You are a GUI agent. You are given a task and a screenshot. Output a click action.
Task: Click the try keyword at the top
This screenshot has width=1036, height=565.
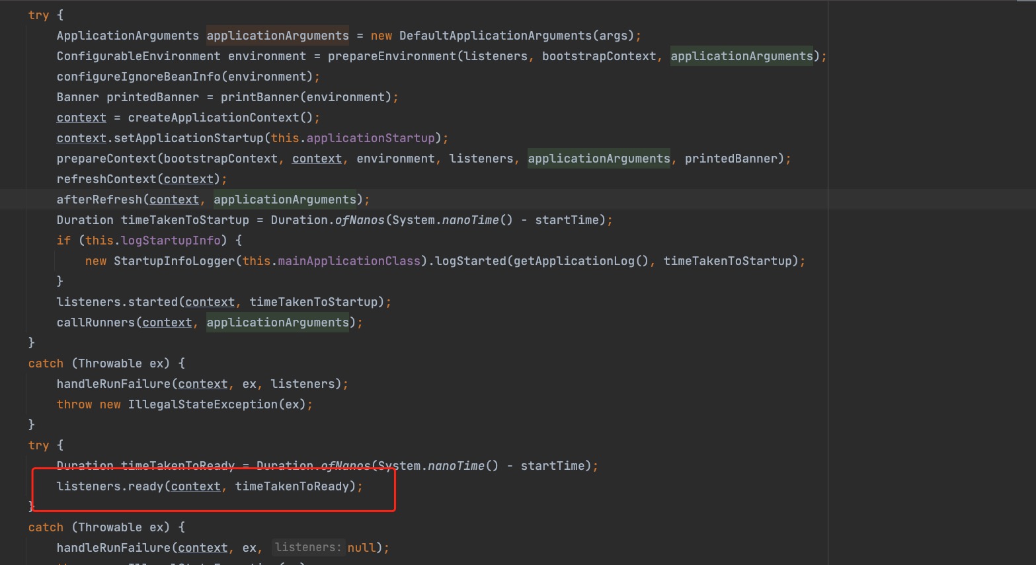38,15
